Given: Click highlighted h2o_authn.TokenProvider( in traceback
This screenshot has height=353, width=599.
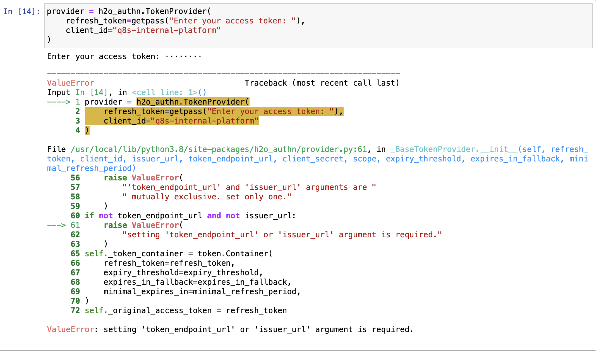Looking at the screenshot, I should coord(193,102).
